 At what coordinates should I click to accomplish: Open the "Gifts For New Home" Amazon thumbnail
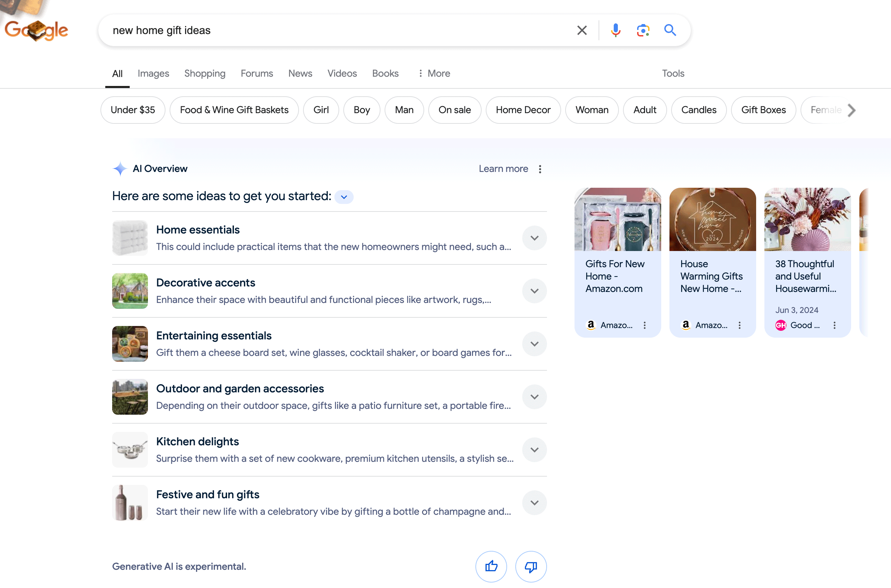point(618,219)
